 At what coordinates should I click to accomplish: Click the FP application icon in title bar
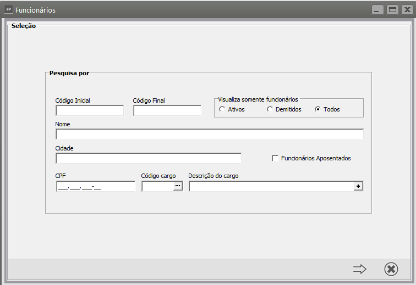8,9
